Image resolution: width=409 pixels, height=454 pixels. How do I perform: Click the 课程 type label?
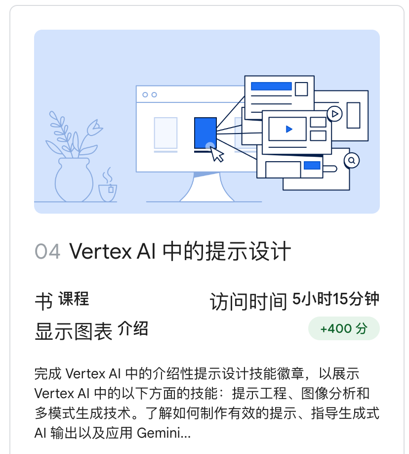point(74,299)
